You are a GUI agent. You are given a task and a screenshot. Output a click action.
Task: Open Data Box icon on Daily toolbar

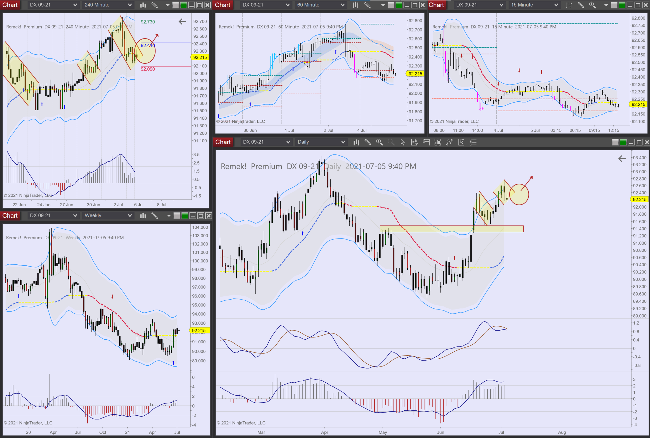[414, 142]
